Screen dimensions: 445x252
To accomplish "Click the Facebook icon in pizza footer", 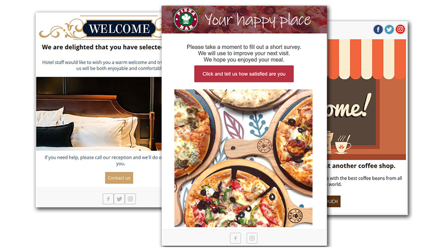I will click(235, 238).
